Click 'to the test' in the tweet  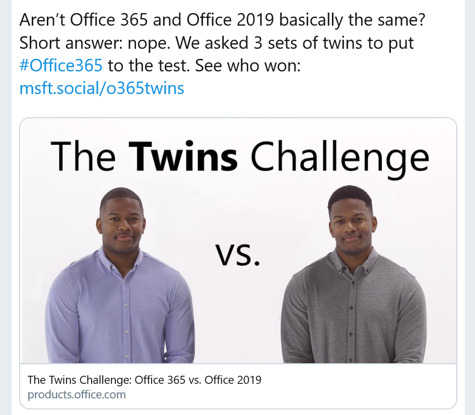[148, 66]
